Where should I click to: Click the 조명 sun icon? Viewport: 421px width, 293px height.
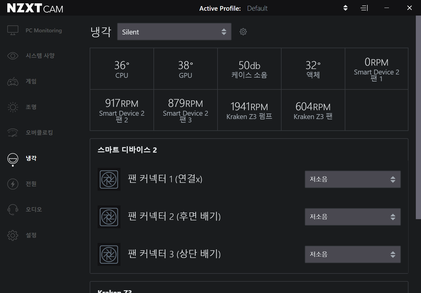pos(13,107)
